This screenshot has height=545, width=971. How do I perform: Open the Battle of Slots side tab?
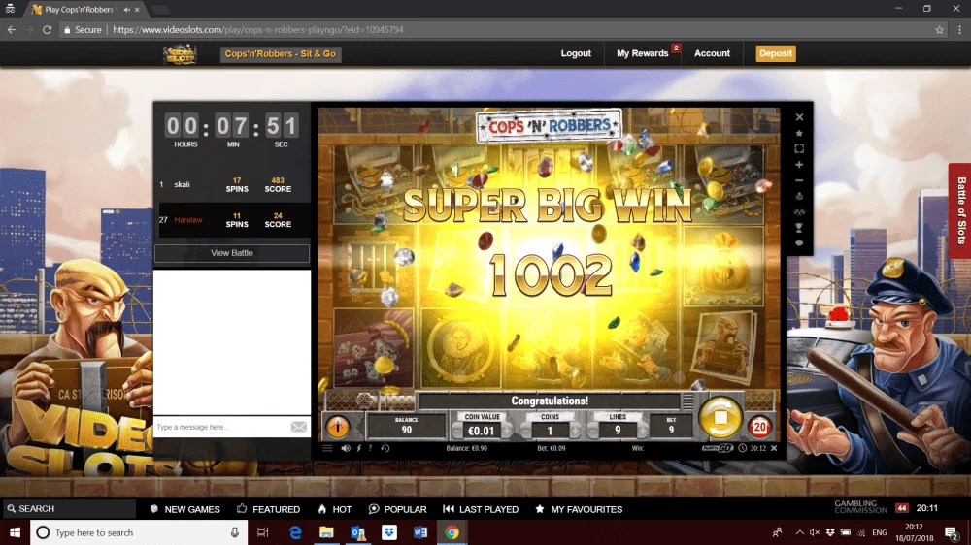pos(960,210)
